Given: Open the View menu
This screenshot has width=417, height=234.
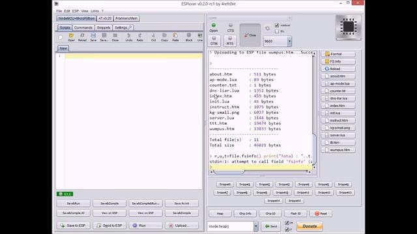Looking at the screenshot, I should pos(85,11).
